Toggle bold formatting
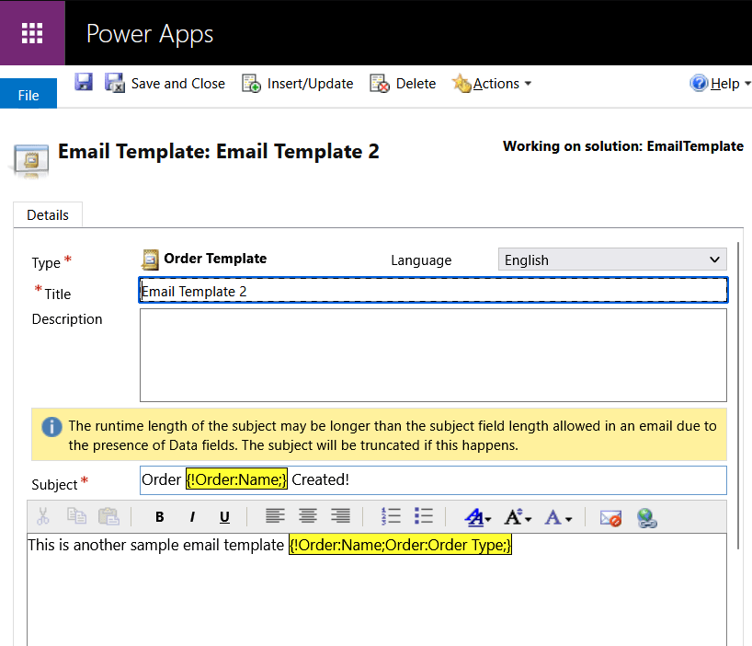 point(160,517)
